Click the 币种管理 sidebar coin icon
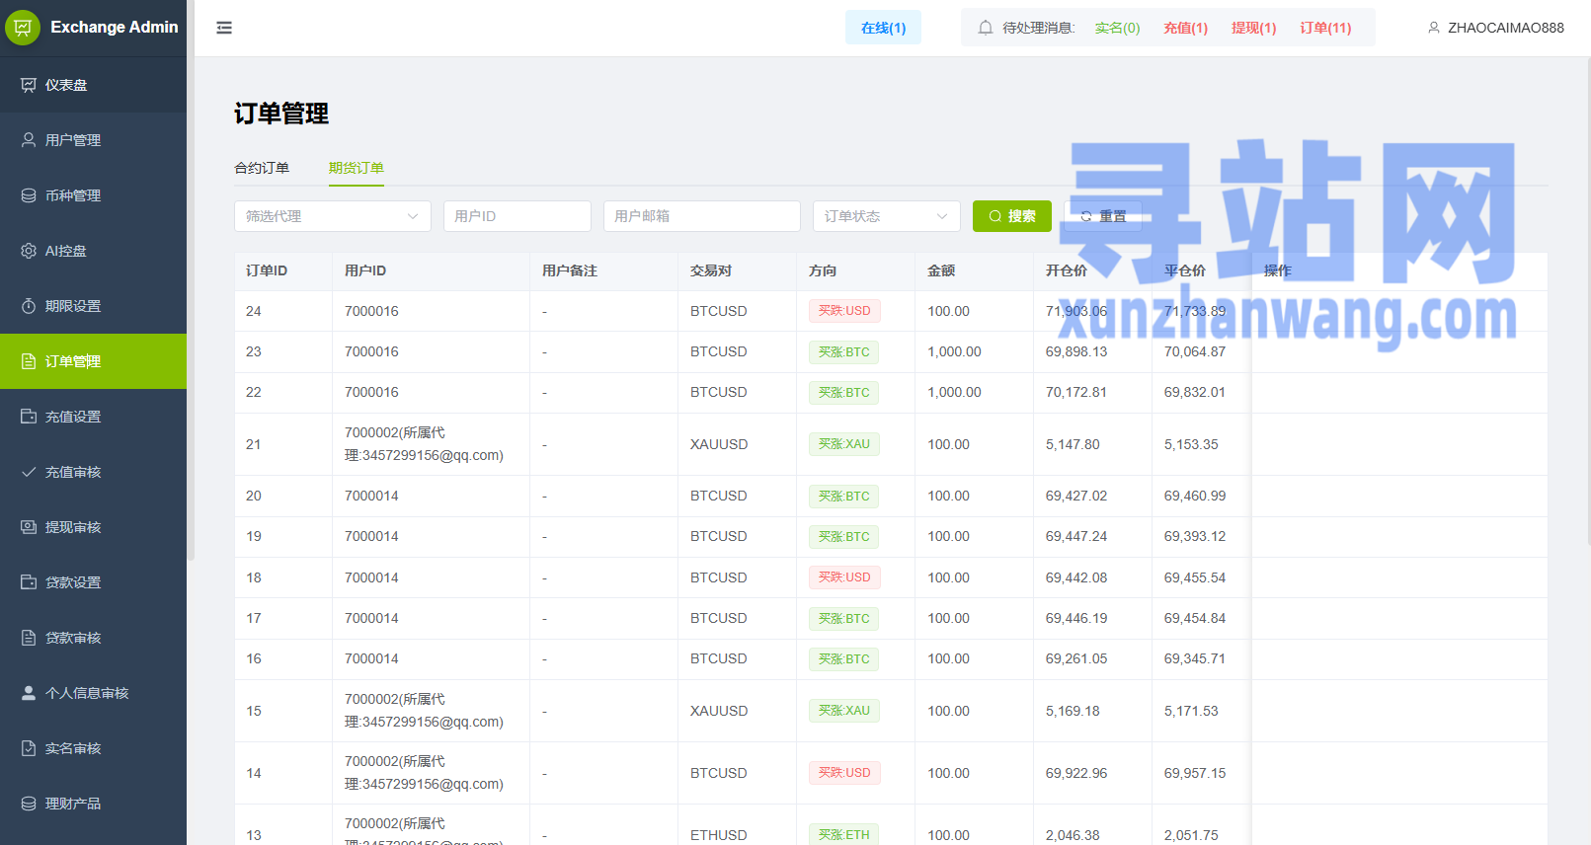1591x845 pixels. (x=29, y=195)
